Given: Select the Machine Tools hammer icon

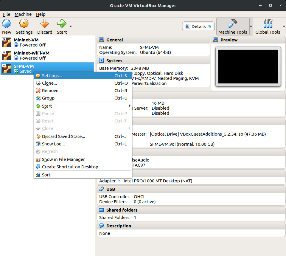Looking at the screenshot, I should [232, 24].
